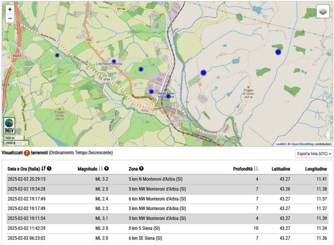Zoom out the map with minus button
334x245 pixels.
pyautogui.click(x=9, y=19)
